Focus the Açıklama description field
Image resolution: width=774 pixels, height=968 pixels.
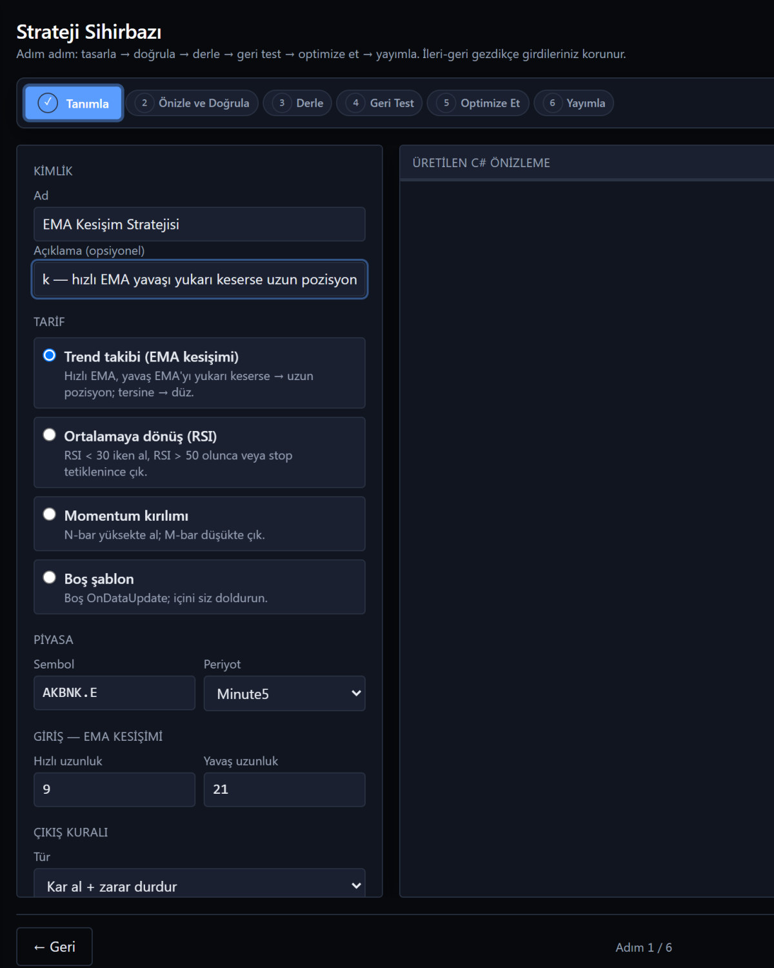199,279
